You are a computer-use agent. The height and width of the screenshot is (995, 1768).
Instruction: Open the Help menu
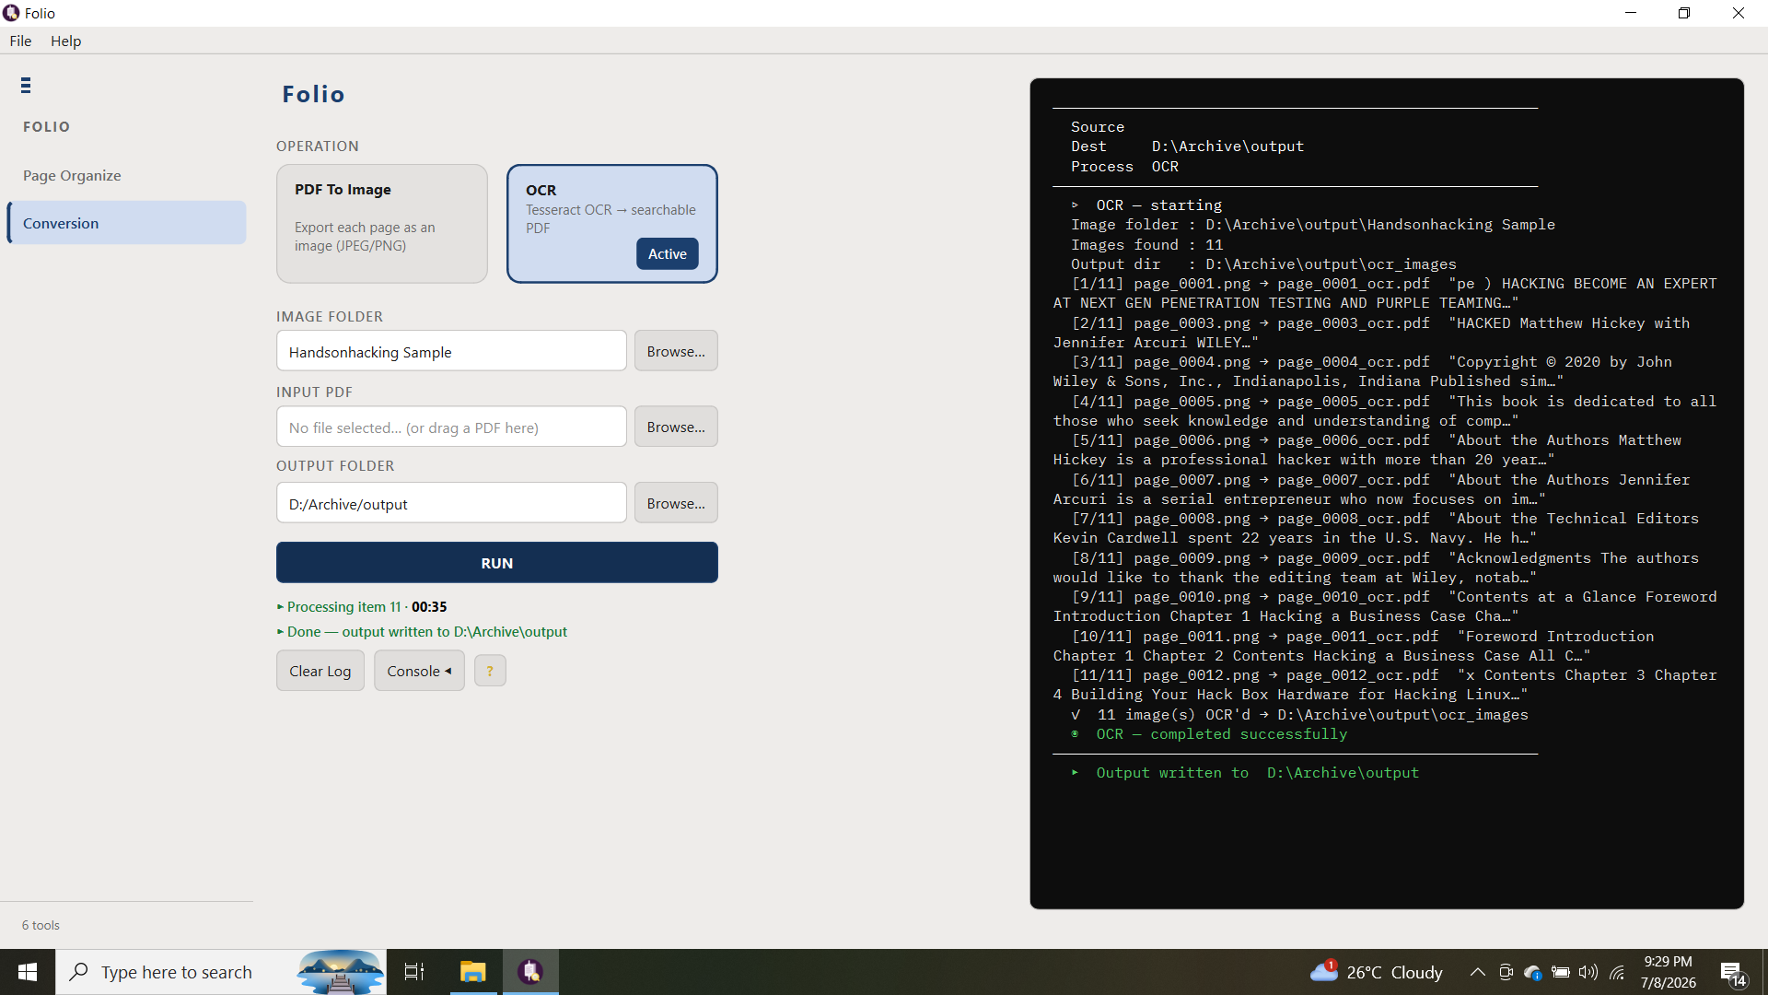point(65,41)
